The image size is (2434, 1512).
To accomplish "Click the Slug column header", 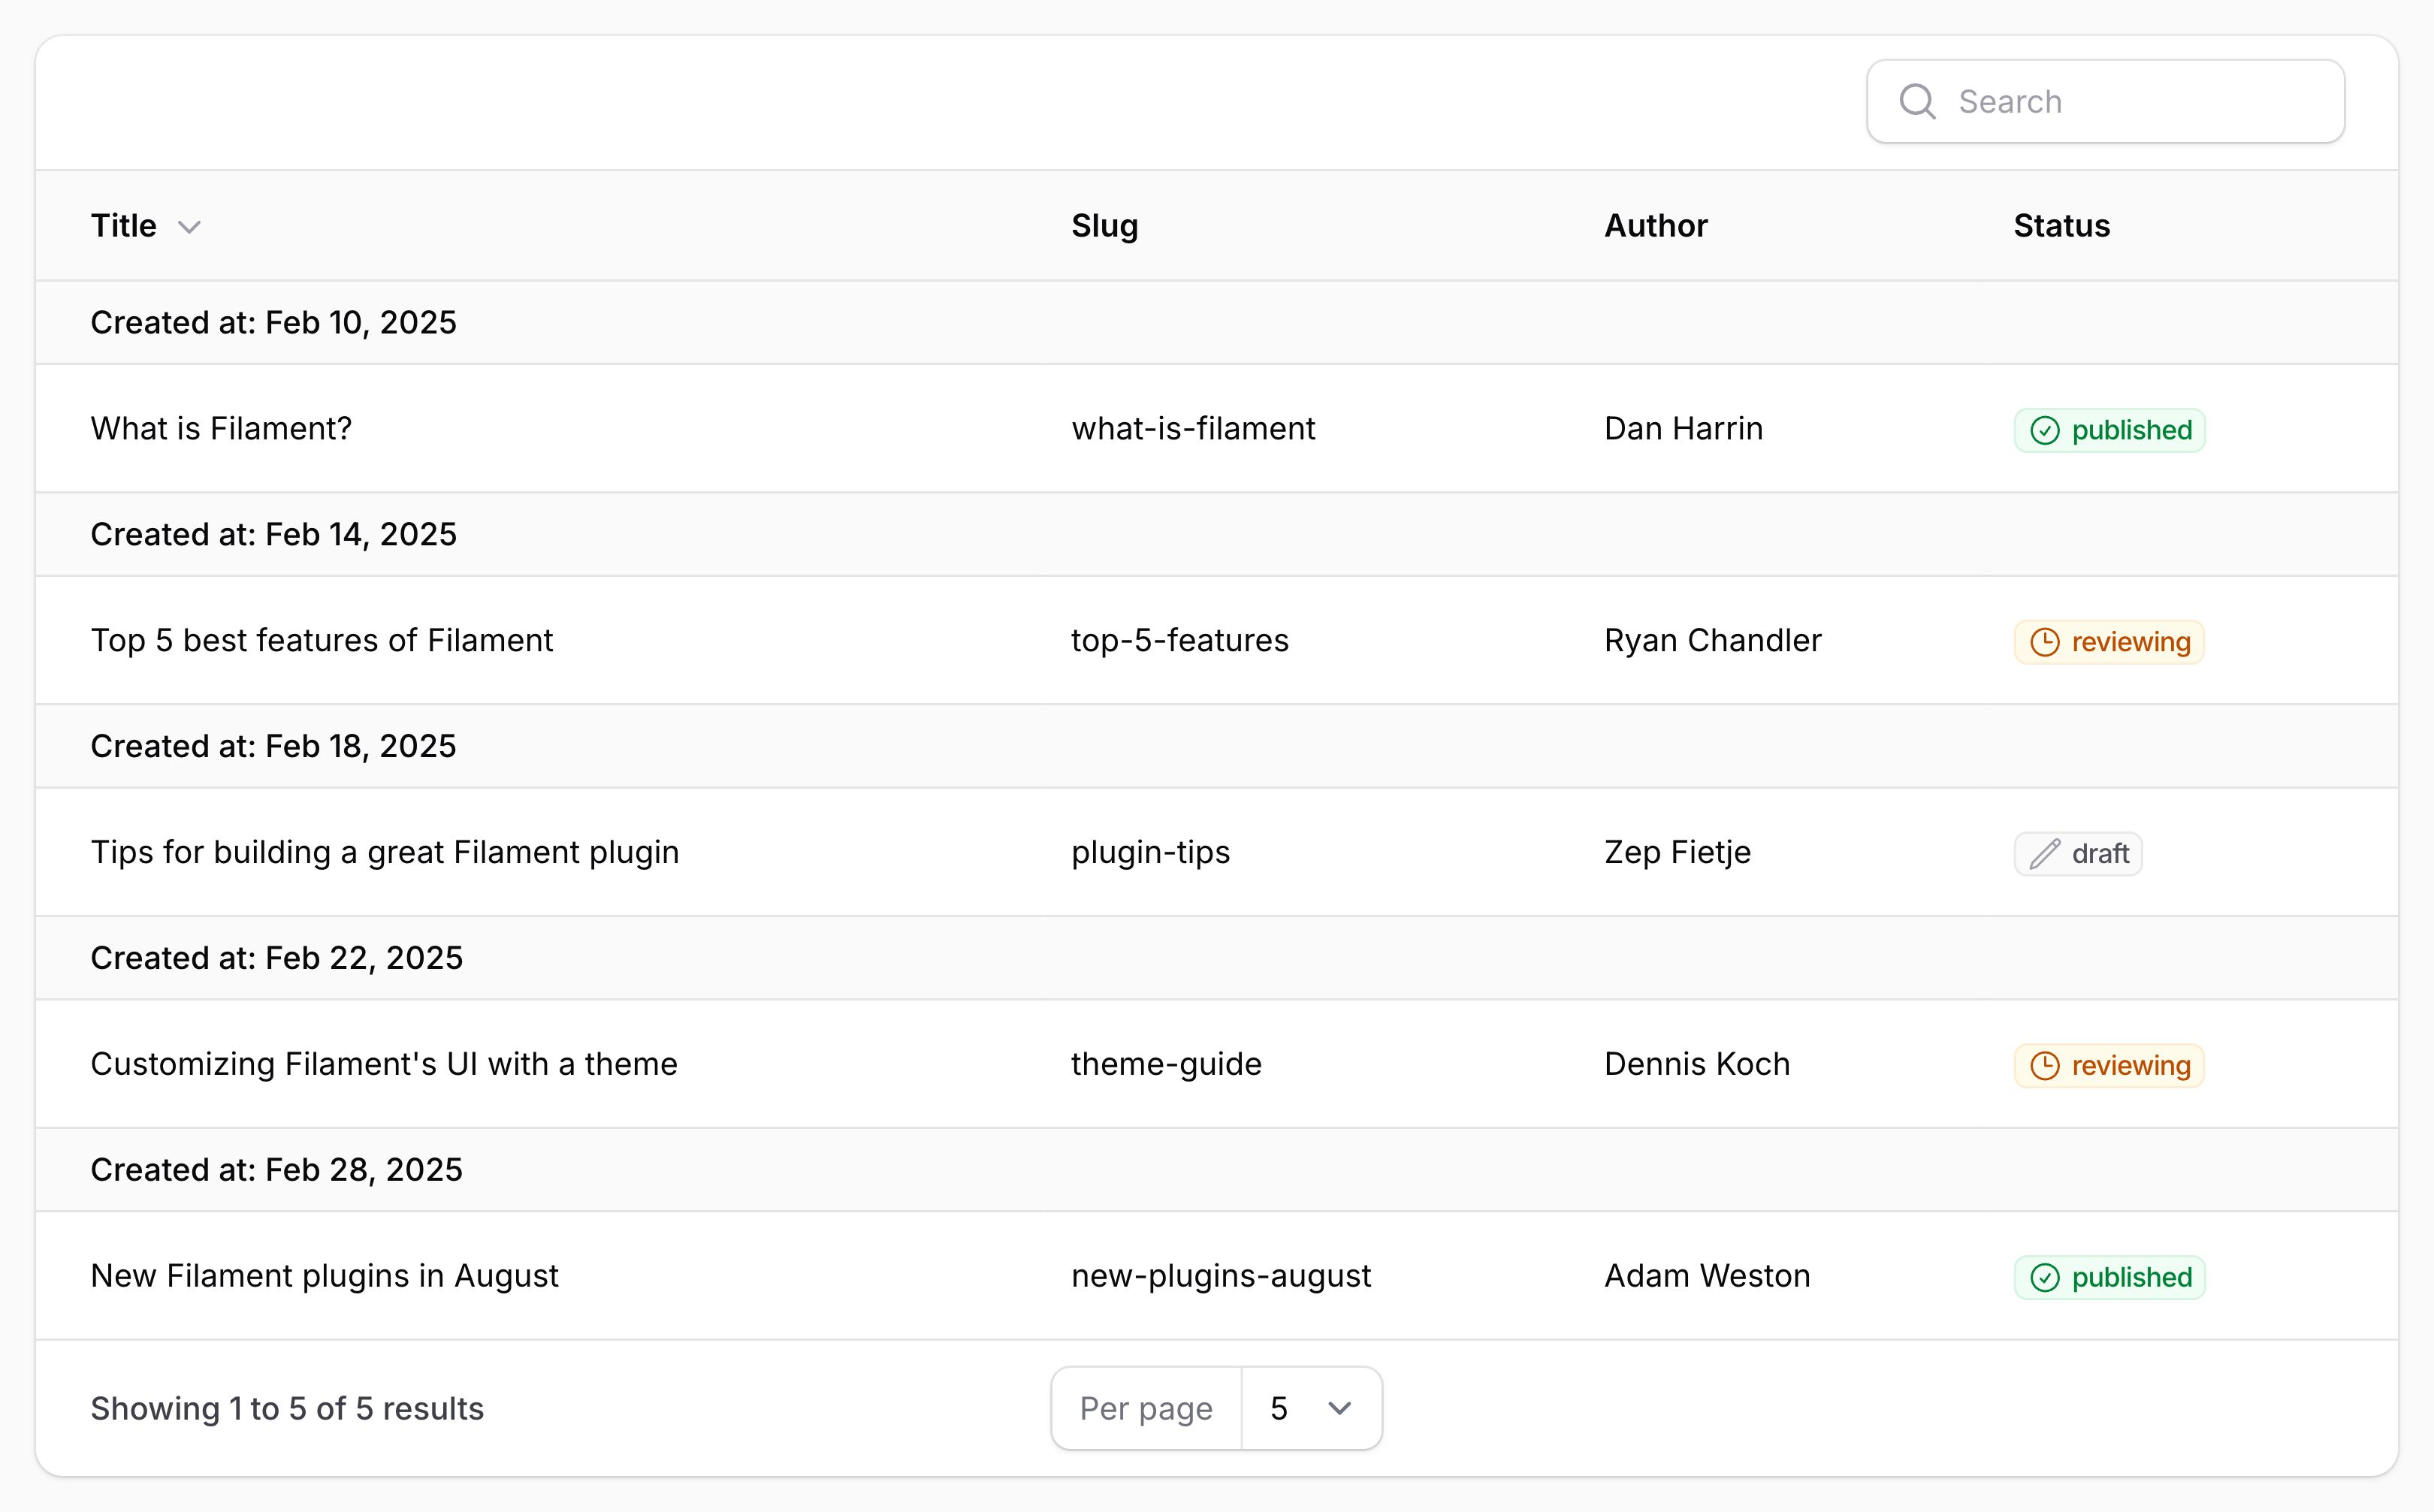I will pyautogui.click(x=1104, y=226).
